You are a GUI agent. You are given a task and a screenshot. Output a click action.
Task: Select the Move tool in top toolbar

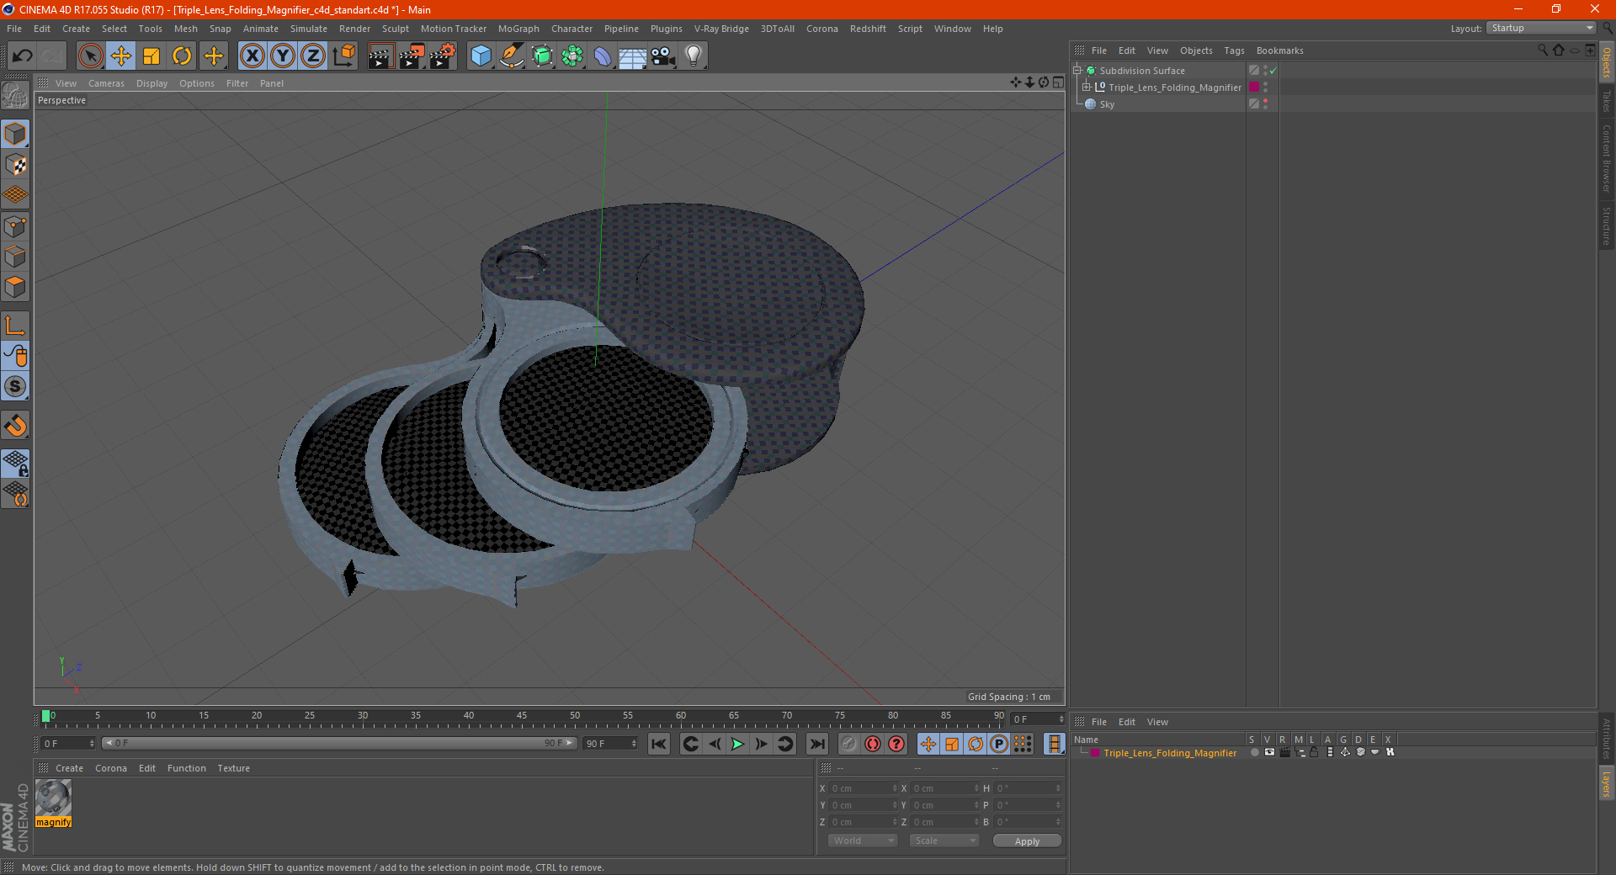point(121,56)
